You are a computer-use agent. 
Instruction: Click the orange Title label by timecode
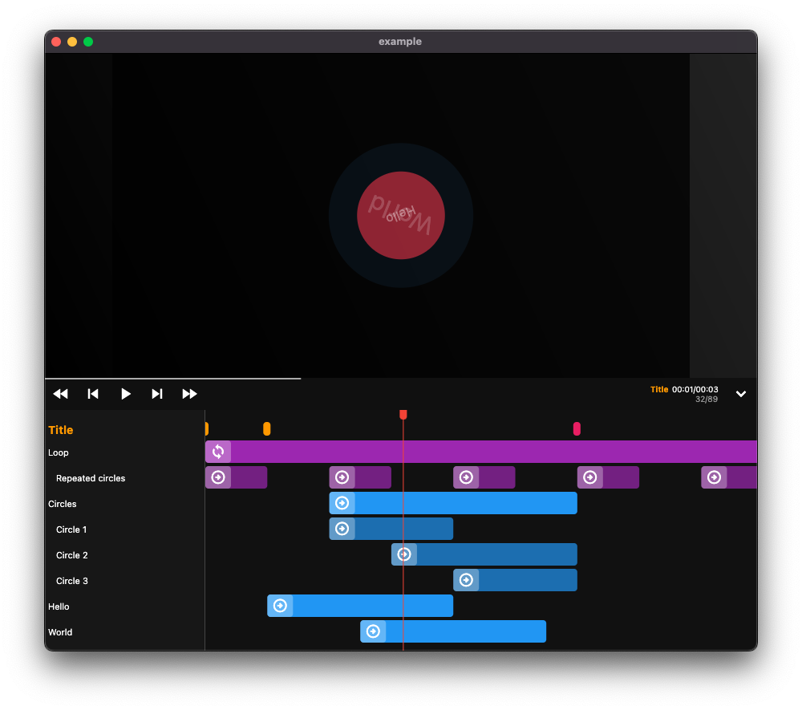tap(659, 390)
